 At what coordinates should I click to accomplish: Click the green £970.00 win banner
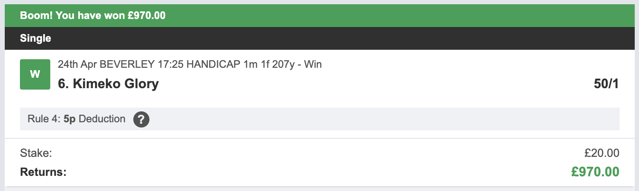pyautogui.click(x=320, y=16)
